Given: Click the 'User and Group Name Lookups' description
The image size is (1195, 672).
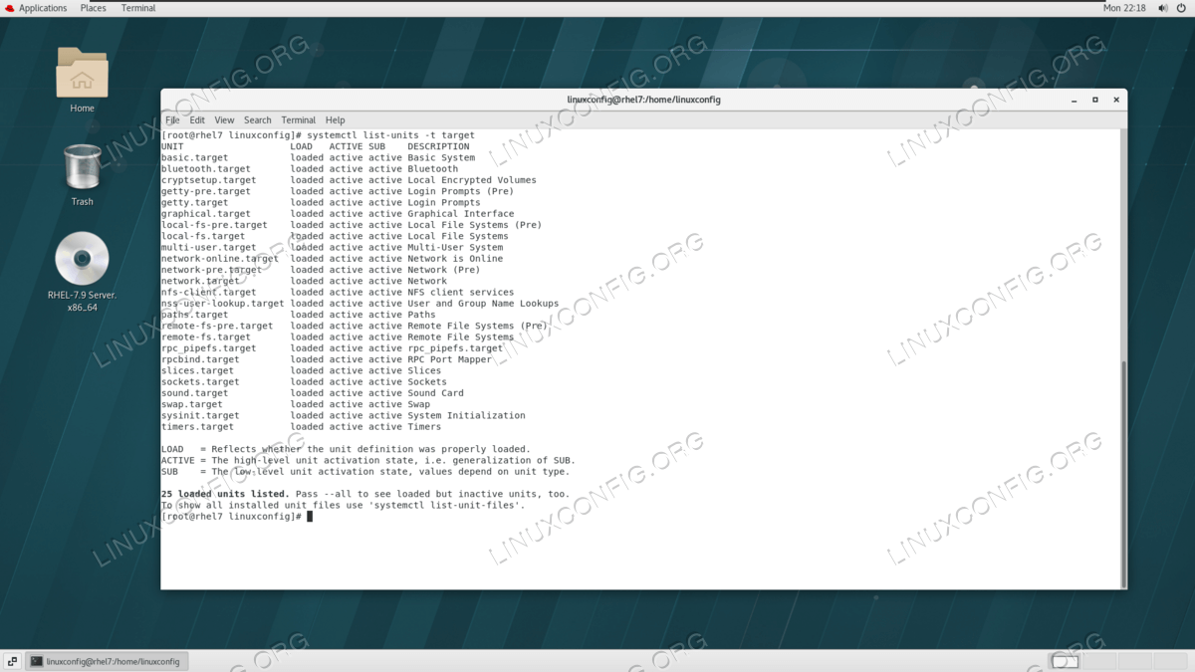Looking at the screenshot, I should click(x=483, y=304).
